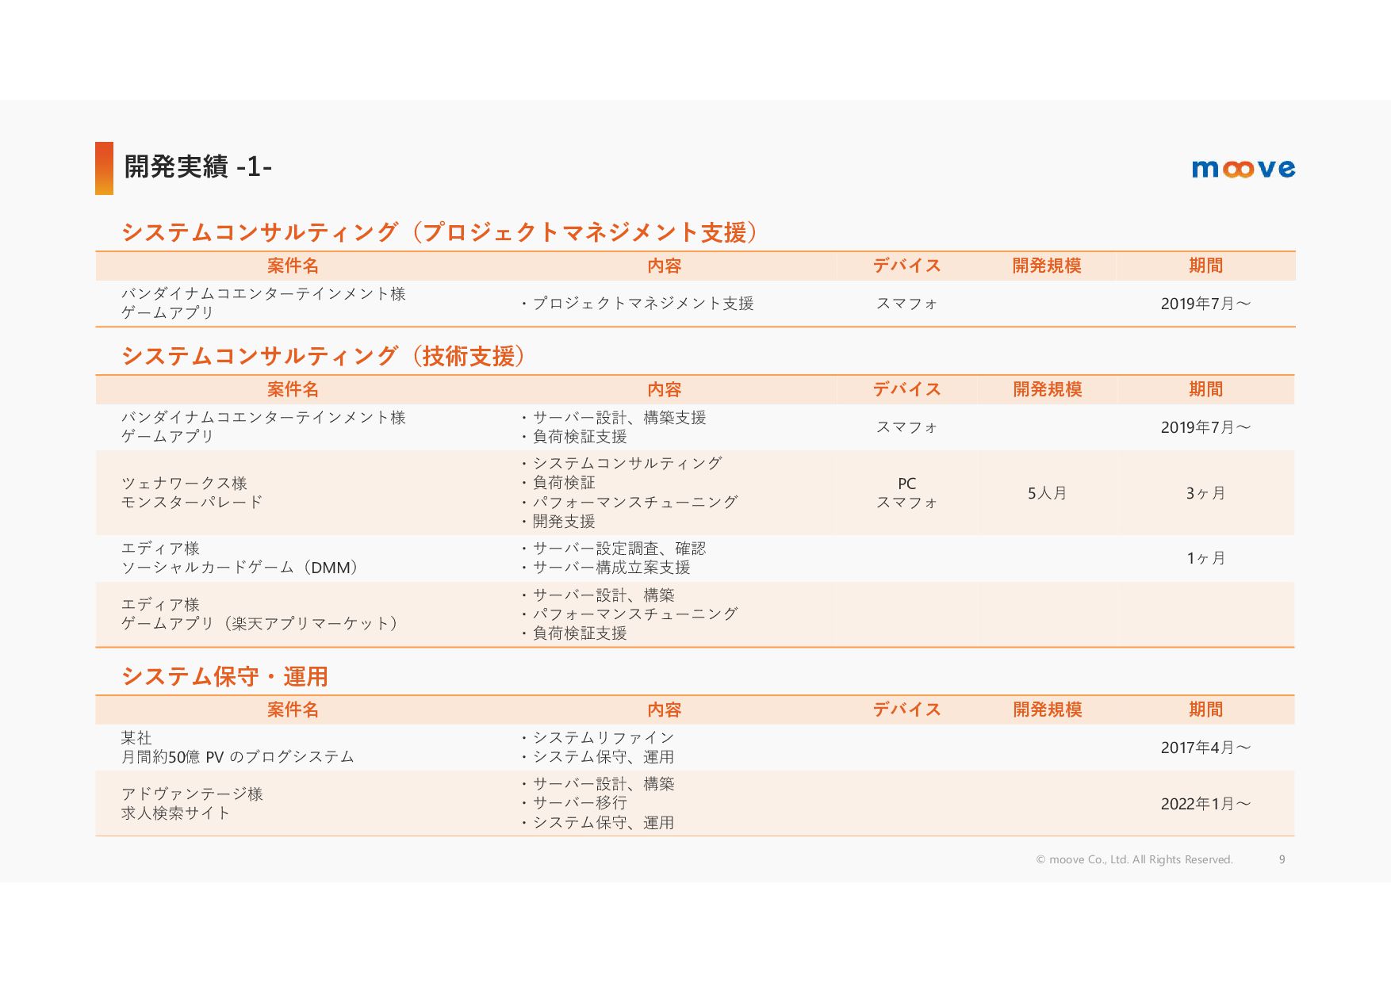
Task: Click 開発規模 header in the 技術支援 table
Action: [x=1047, y=389]
